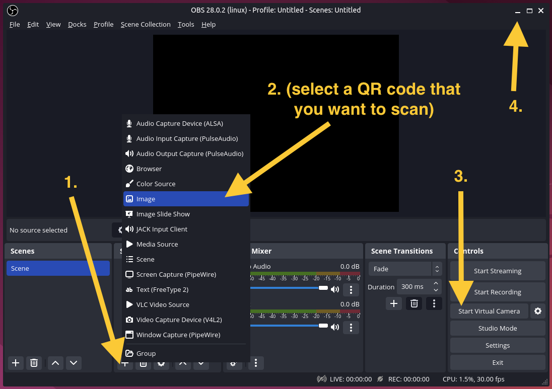552x389 pixels.
Task: Click the Scenes dock title
Action: 23,251
